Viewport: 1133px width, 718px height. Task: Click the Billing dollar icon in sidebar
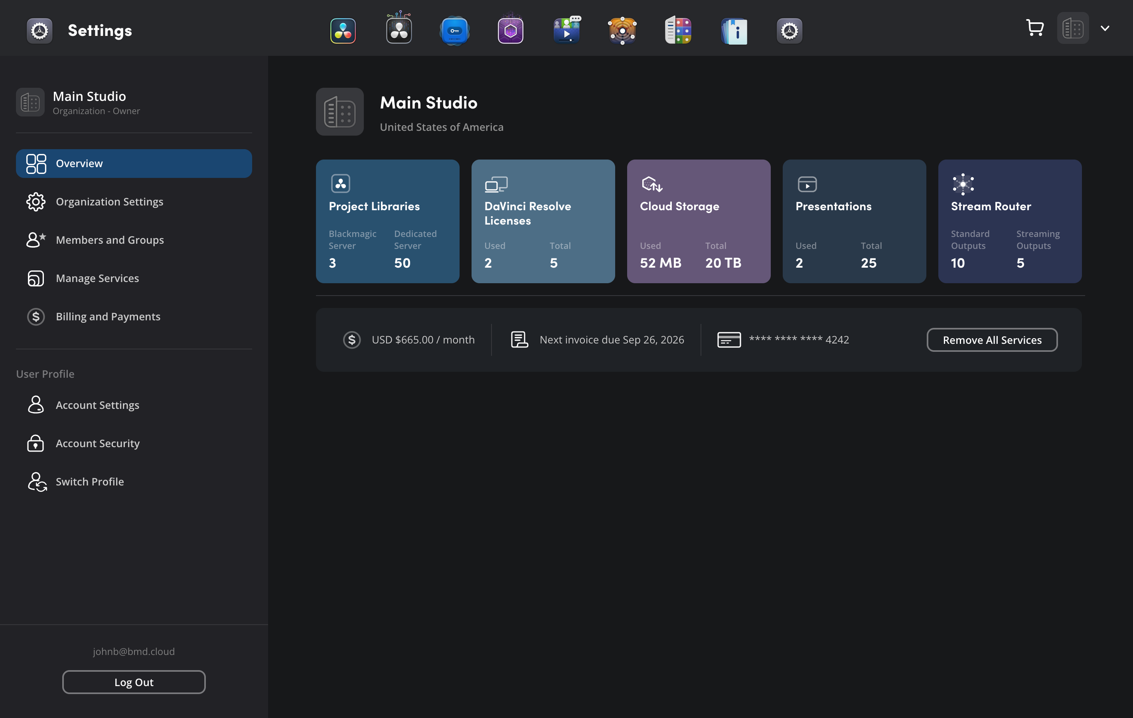36,317
